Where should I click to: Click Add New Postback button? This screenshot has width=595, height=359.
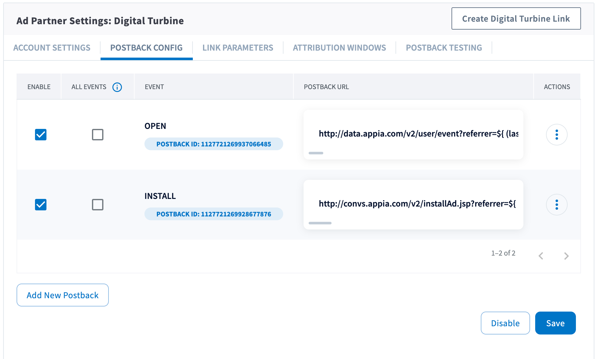click(x=63, y=295)
